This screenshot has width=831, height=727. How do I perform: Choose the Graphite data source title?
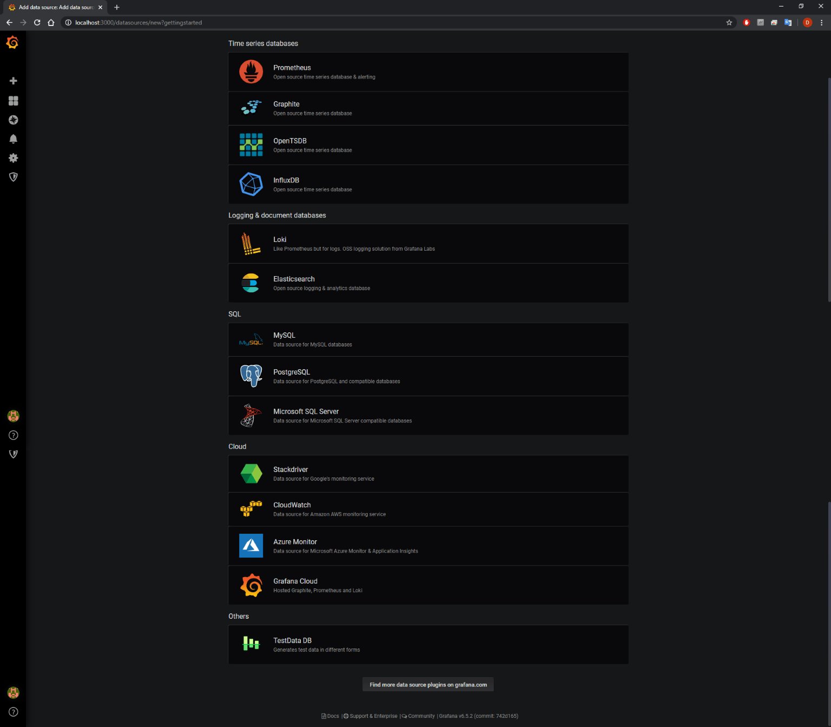pos(286,104)
